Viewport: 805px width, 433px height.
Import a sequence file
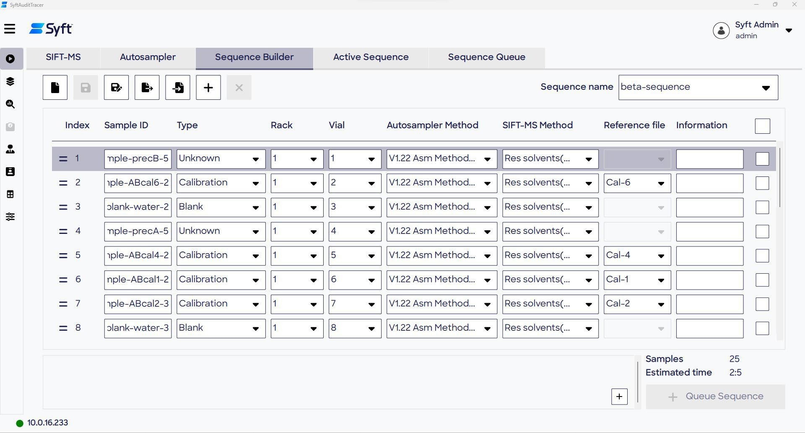177,87
